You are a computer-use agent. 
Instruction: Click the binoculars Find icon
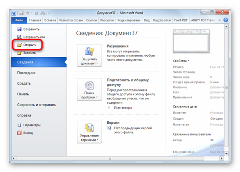[x=42, y=13]
